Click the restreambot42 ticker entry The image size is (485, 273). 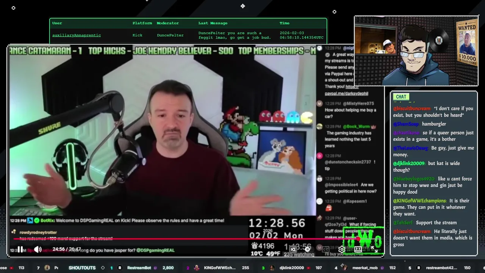[x=441, y=268]
